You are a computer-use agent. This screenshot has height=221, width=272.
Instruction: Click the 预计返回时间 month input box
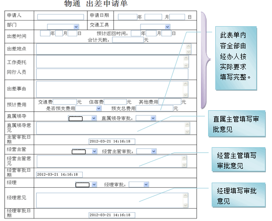tap(151, 33)
